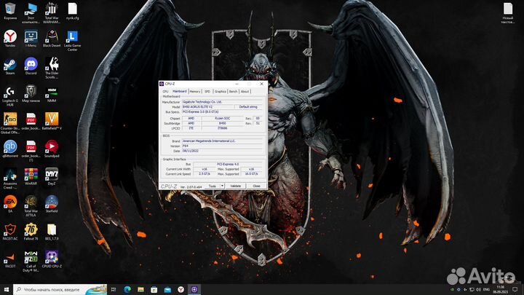
Task: Launch Steam from the desktop
Action: pos(10,66)
